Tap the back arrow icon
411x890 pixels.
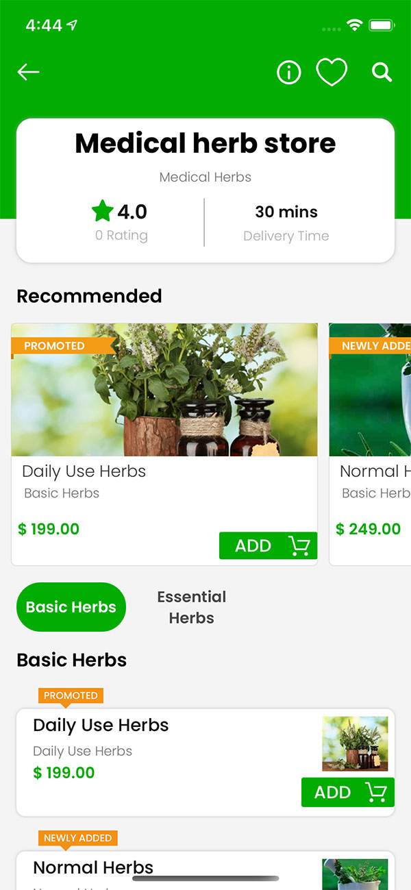click(28, 72)
